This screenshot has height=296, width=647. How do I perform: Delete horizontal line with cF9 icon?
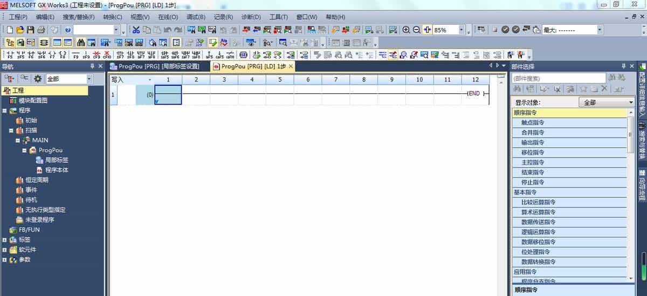point(97,54)
